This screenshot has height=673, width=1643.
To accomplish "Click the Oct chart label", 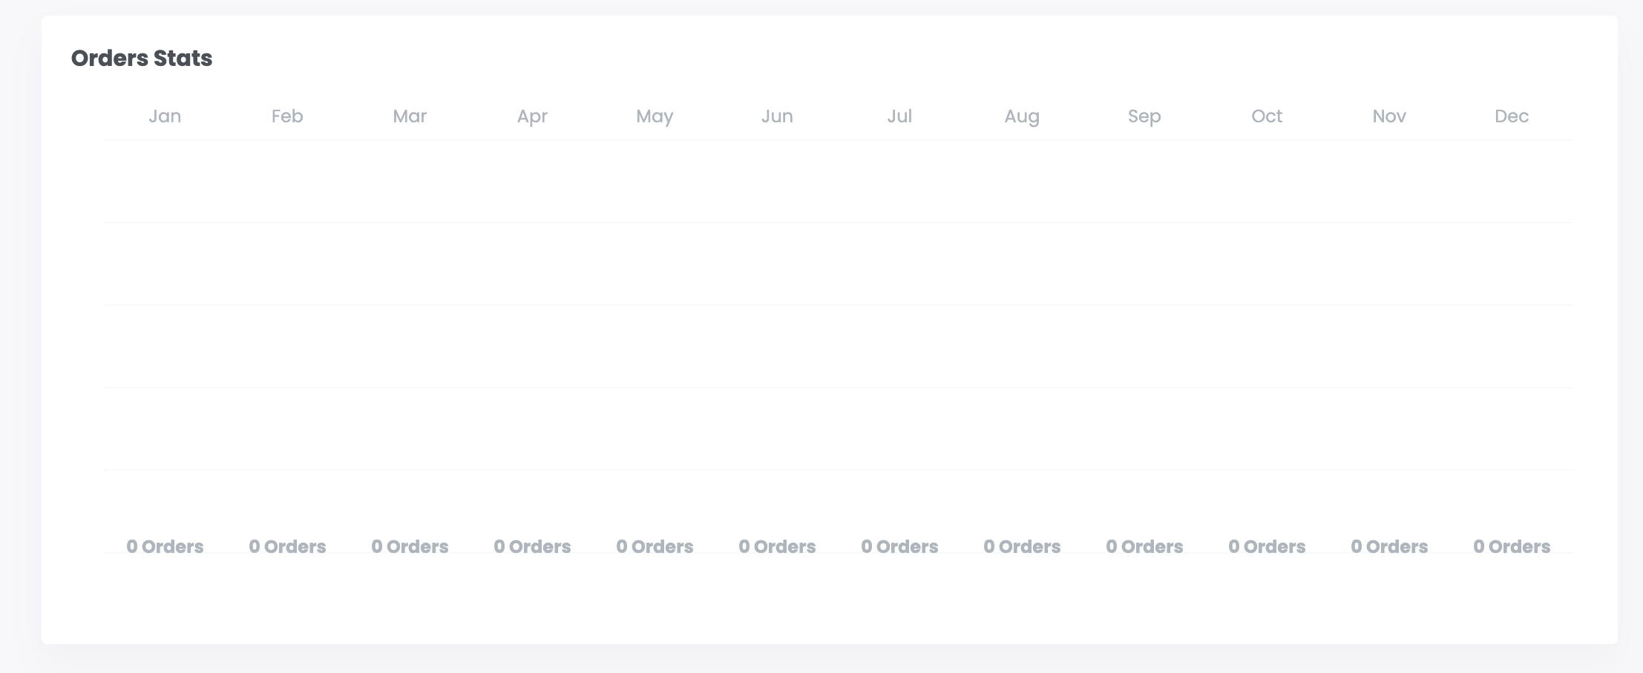I will 1267,116.
